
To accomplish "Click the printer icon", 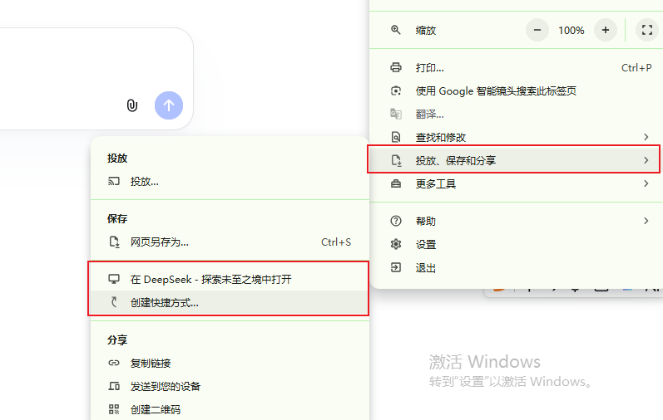I will tap(396, 67).
